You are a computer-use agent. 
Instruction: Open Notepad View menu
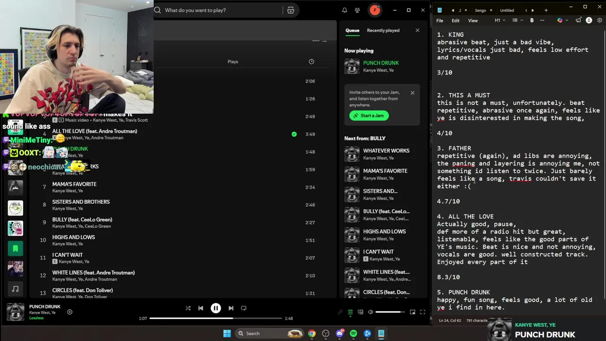[473, 20]
